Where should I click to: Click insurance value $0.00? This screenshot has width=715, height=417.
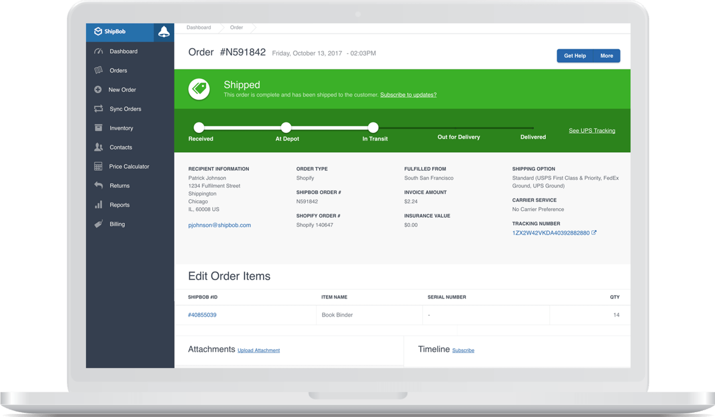(x=411, y=225)
